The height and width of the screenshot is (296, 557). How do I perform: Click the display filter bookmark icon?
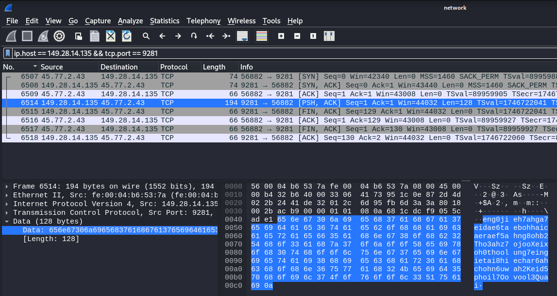point(8,53)
